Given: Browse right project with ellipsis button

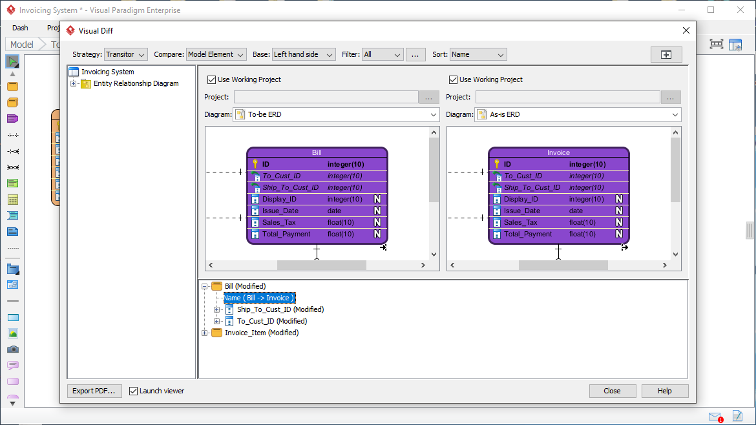Looking at the screenshot, I should pyautogui.click(x=671, y=98).
